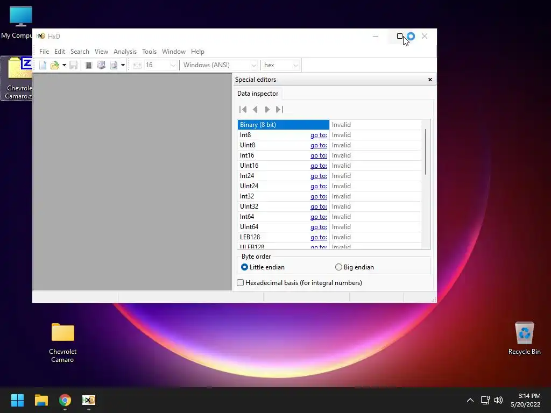The image size is (551, 413).
Task: Click go to link for UInt8
Action: 319,145
